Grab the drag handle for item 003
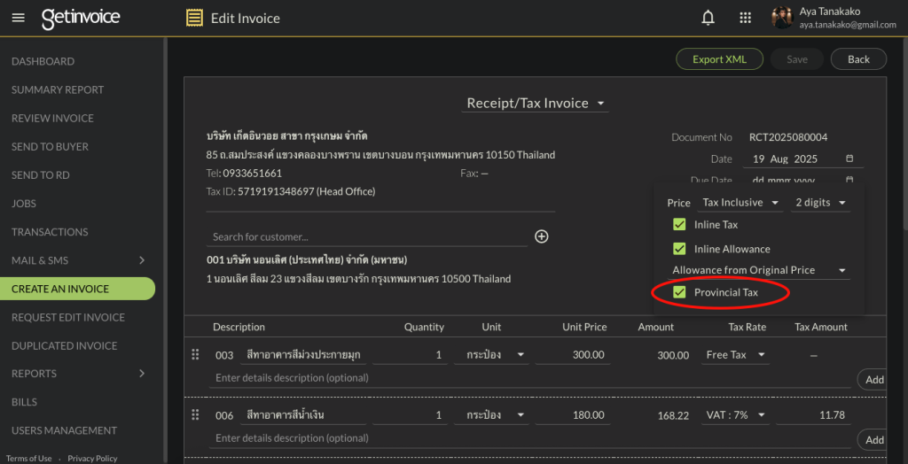The image size is (908, 464). pyautogui.click(x=195, y=355)
